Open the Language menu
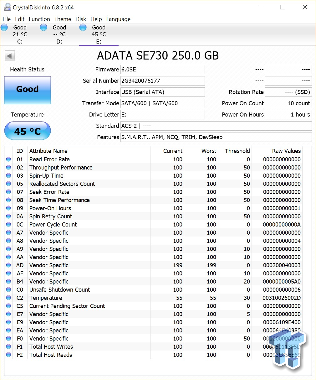Viewport: 316px width, 380px height. (x=118, y=19)
